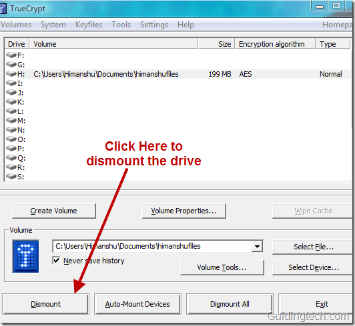Open the Volumes menu

[x=16, y=25]
